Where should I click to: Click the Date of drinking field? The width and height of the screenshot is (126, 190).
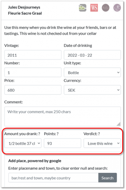[92, 55]
